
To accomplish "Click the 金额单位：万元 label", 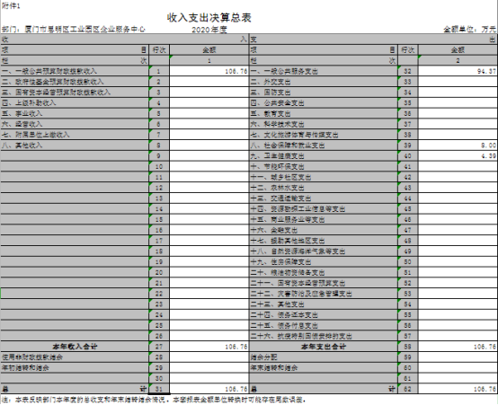I will pos(469,30).
